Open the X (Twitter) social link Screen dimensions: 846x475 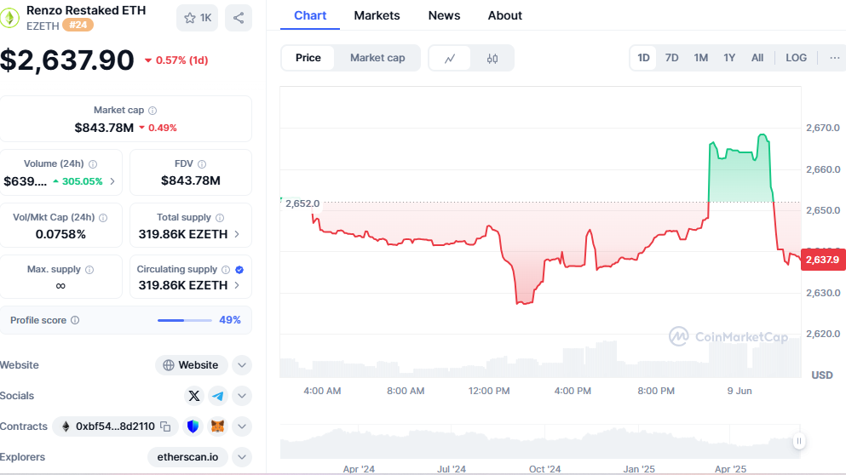click(x=194, y=396)
